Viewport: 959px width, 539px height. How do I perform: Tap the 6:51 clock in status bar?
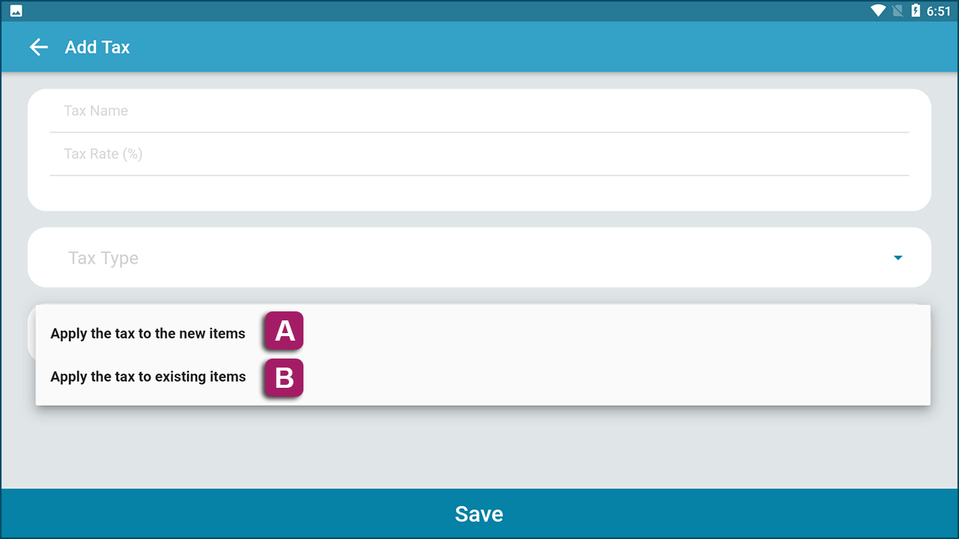(x=938, y=11)
